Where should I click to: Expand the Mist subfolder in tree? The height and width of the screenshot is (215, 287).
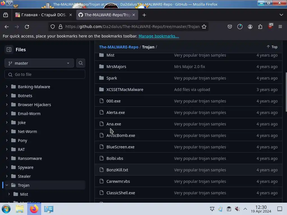click(9, 194)
